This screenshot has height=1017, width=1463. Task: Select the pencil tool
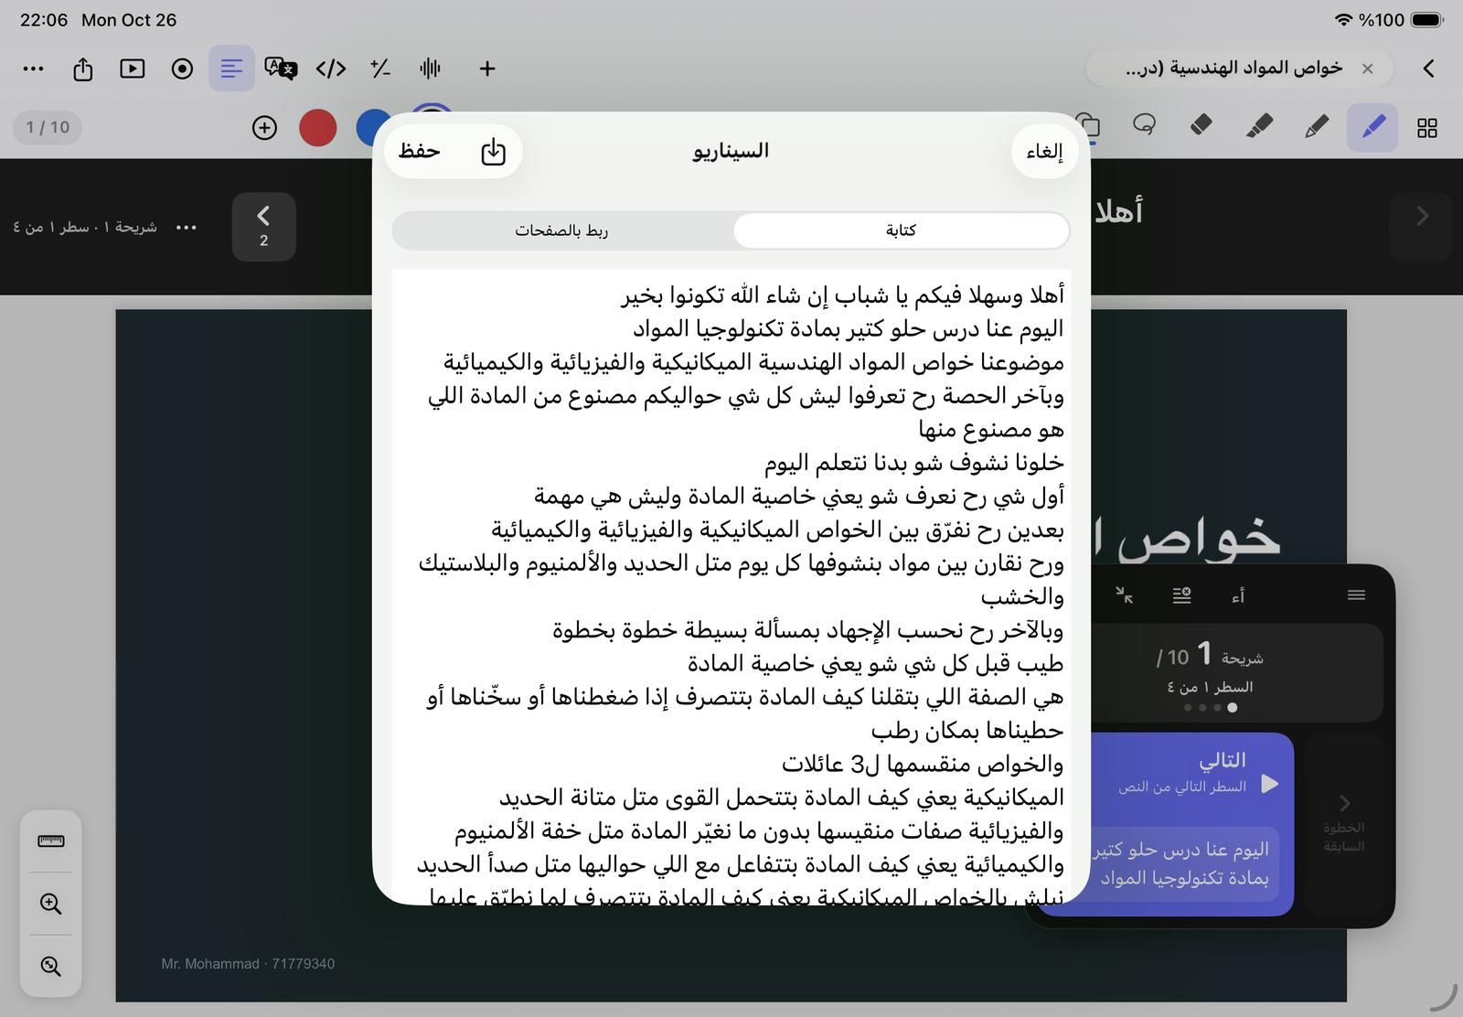(x=1316, y=126)
